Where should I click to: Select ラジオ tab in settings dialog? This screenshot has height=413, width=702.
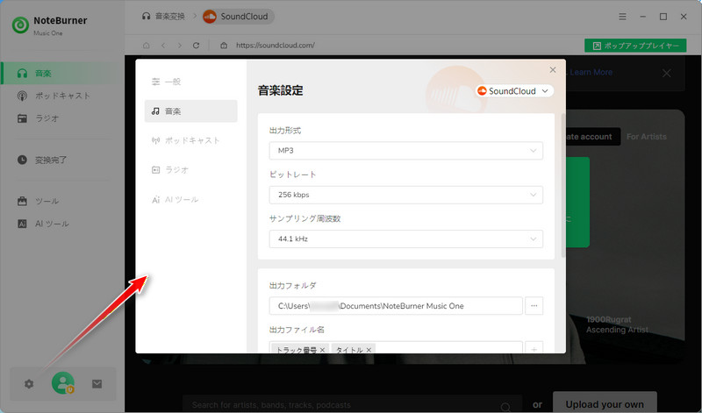[x=190, y=170]
